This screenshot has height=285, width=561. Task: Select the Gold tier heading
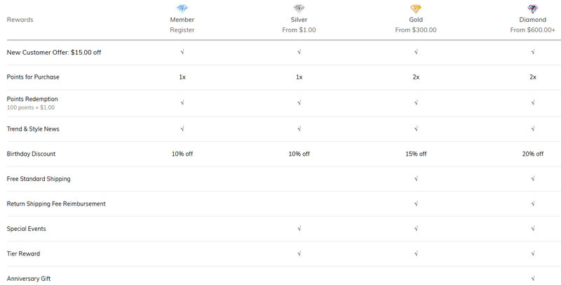point(416,20)
